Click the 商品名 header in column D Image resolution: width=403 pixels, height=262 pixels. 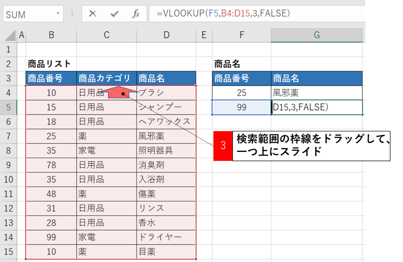[x=166, y=78]
